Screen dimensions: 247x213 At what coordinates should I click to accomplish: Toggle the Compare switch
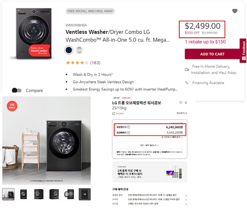pyautogui.click(x=17, y=90)
